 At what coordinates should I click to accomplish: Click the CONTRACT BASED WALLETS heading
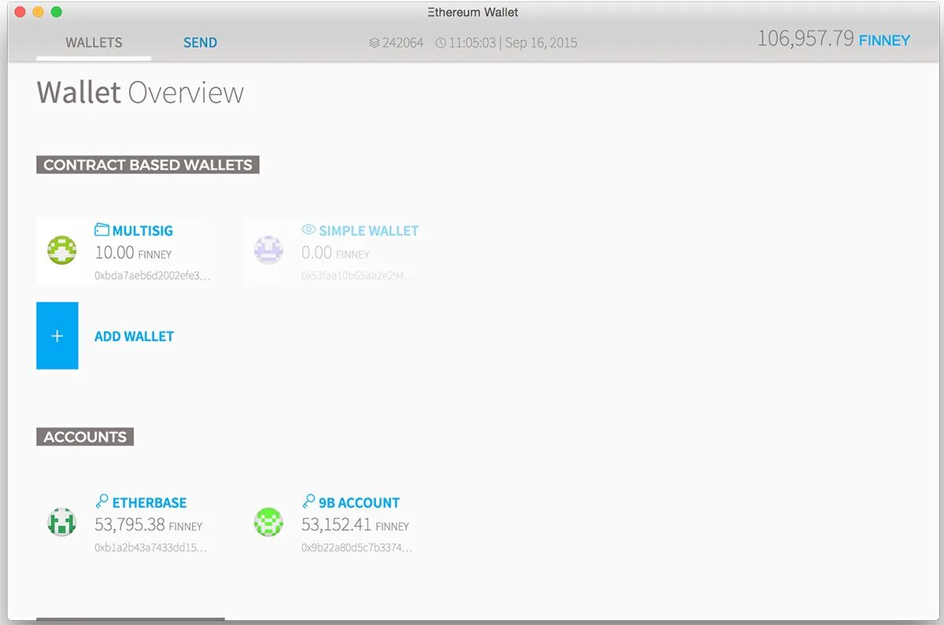tap(148, 165)
